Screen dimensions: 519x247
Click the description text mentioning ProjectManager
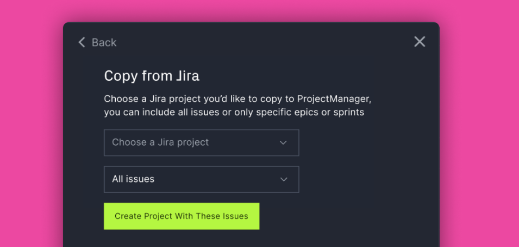(x=237, y=106)
